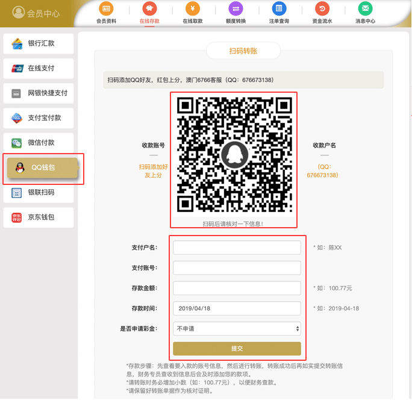Click the 消息中心 envelope icon
This screenshot has height=403, width=412.
[365, 8]
